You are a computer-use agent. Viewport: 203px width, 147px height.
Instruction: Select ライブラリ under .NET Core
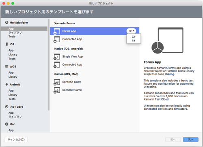(x=15, y=117)
